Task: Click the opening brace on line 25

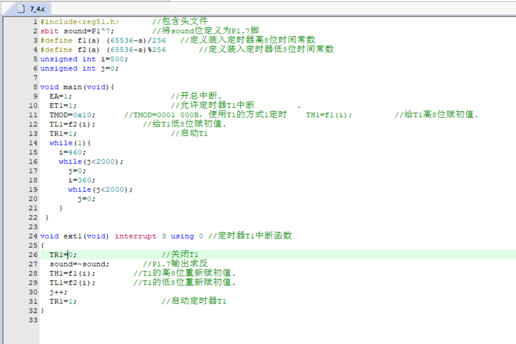Action: click(x=42, y=245)
